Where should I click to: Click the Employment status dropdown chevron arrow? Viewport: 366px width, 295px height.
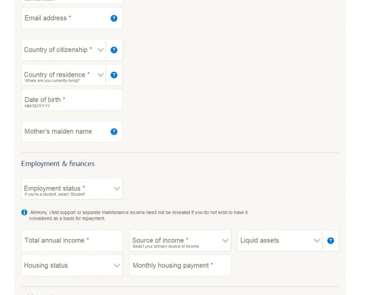[x=117, y=188]
